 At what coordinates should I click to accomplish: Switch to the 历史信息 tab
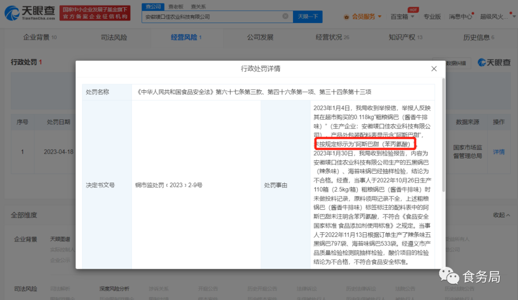point(479,37)
